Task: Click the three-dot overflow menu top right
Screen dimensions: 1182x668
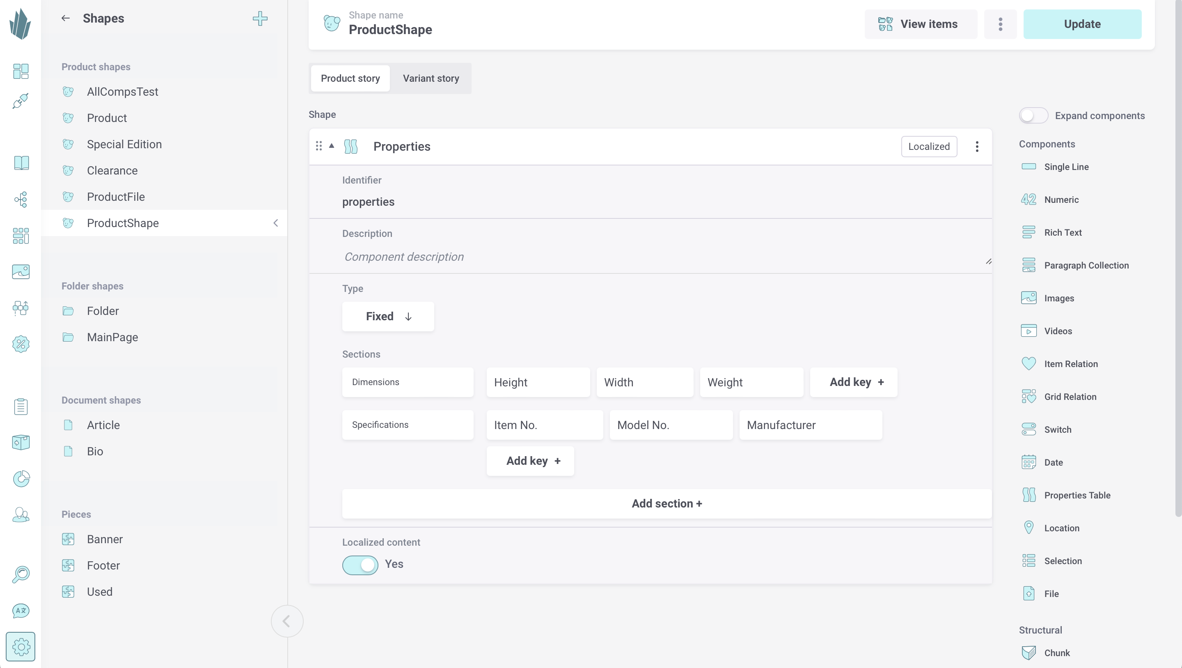Action: coord(1000,23)
